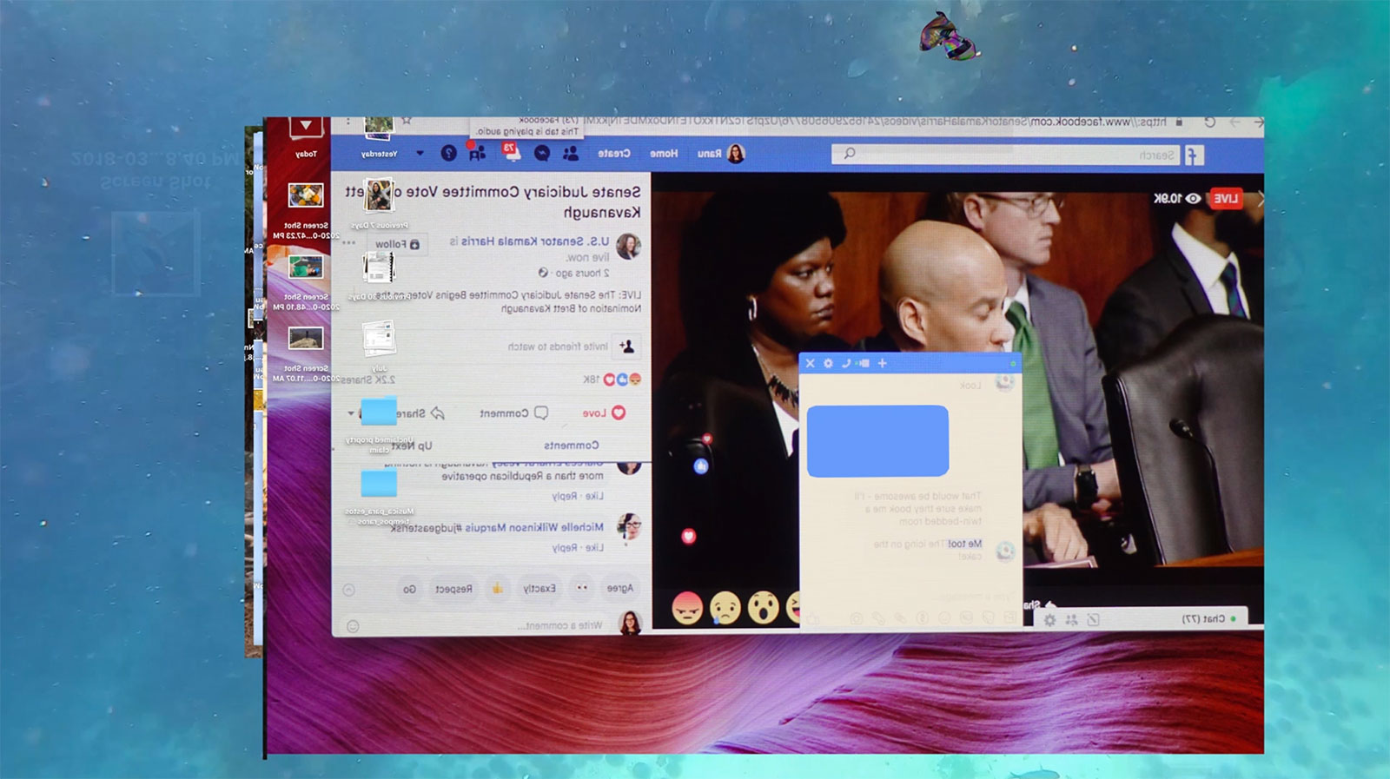The image size is (1390, 779).
Task: Click the Follow button
Action: [x=397, y=244]
